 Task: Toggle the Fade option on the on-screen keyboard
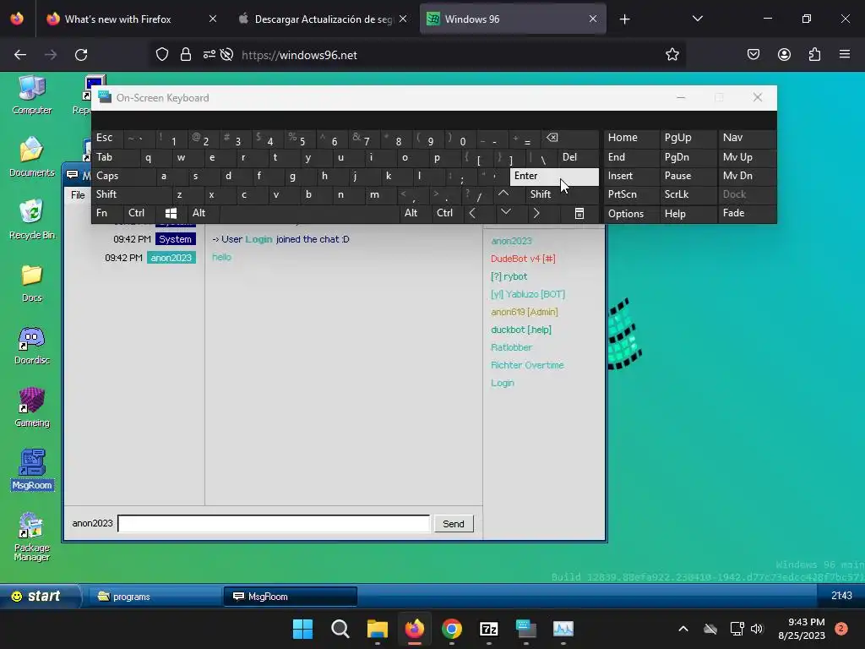[x=747, y=213]
